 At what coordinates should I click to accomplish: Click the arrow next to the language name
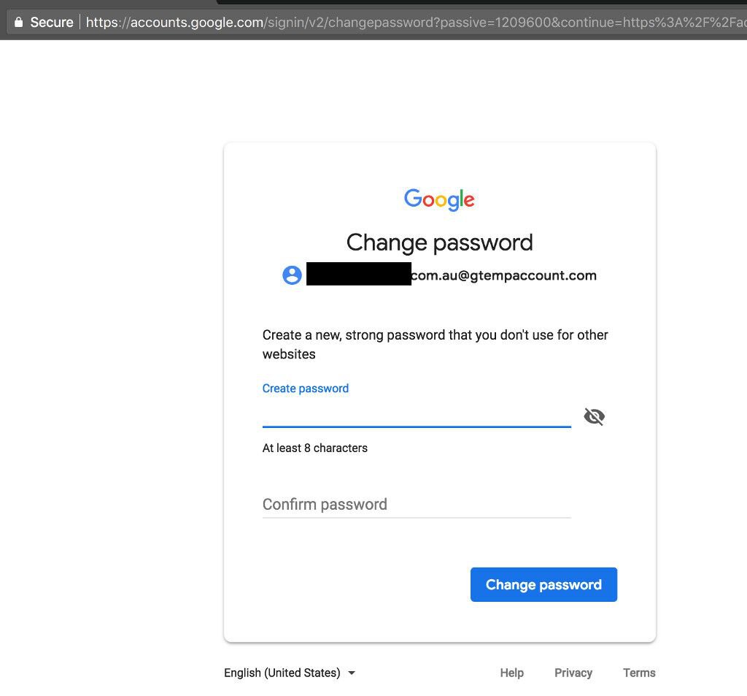(x=352, y=673)
